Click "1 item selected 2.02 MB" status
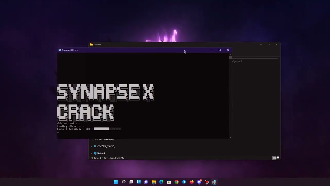The width and height of the screenshot is (330, 186). click(113, 158)
